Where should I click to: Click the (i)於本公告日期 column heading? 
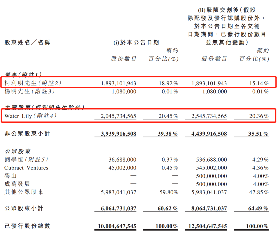click(x=136, y=43)
